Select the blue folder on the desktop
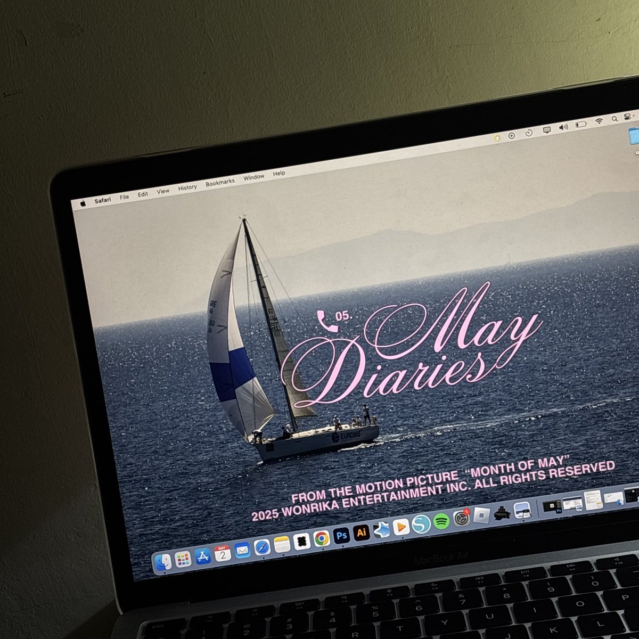639x639 pixels. point(633,136)
